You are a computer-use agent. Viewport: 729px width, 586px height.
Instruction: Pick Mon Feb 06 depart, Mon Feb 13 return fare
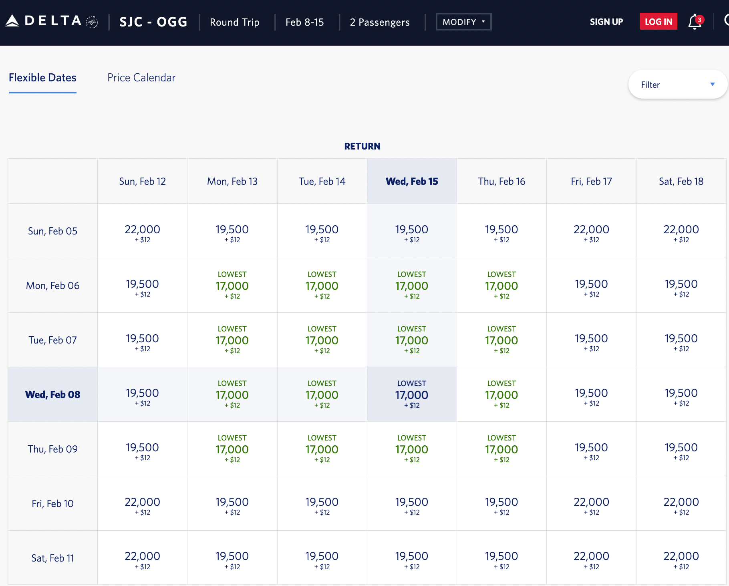click(x=232, y=286)
